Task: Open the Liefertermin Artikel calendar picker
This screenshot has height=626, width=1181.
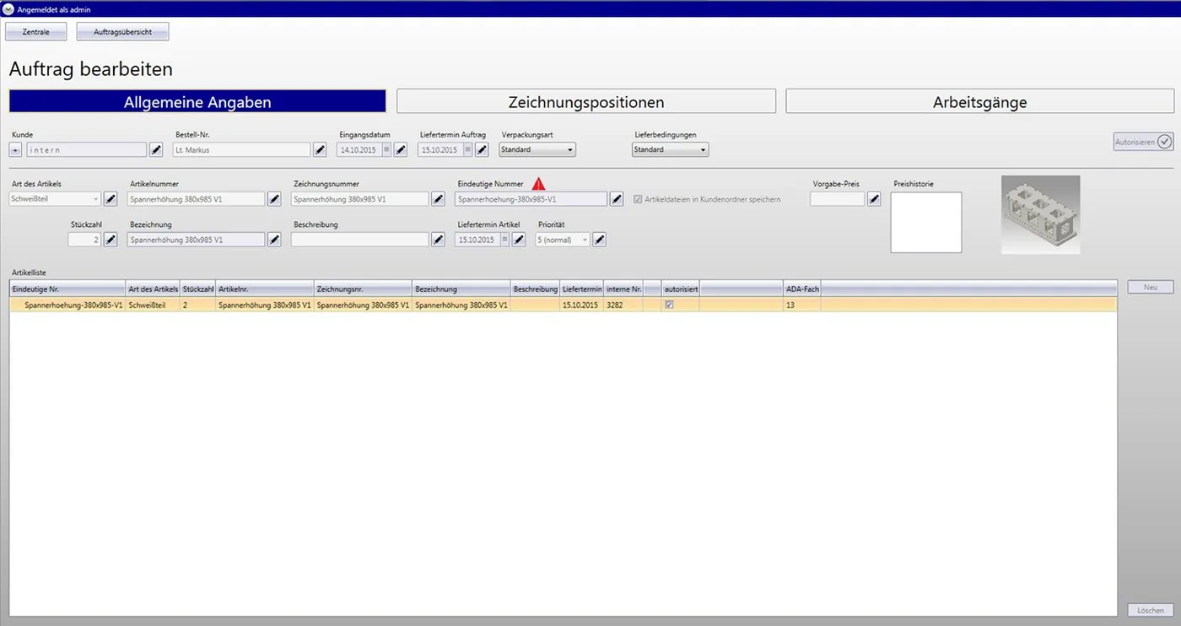Action: 504,240
